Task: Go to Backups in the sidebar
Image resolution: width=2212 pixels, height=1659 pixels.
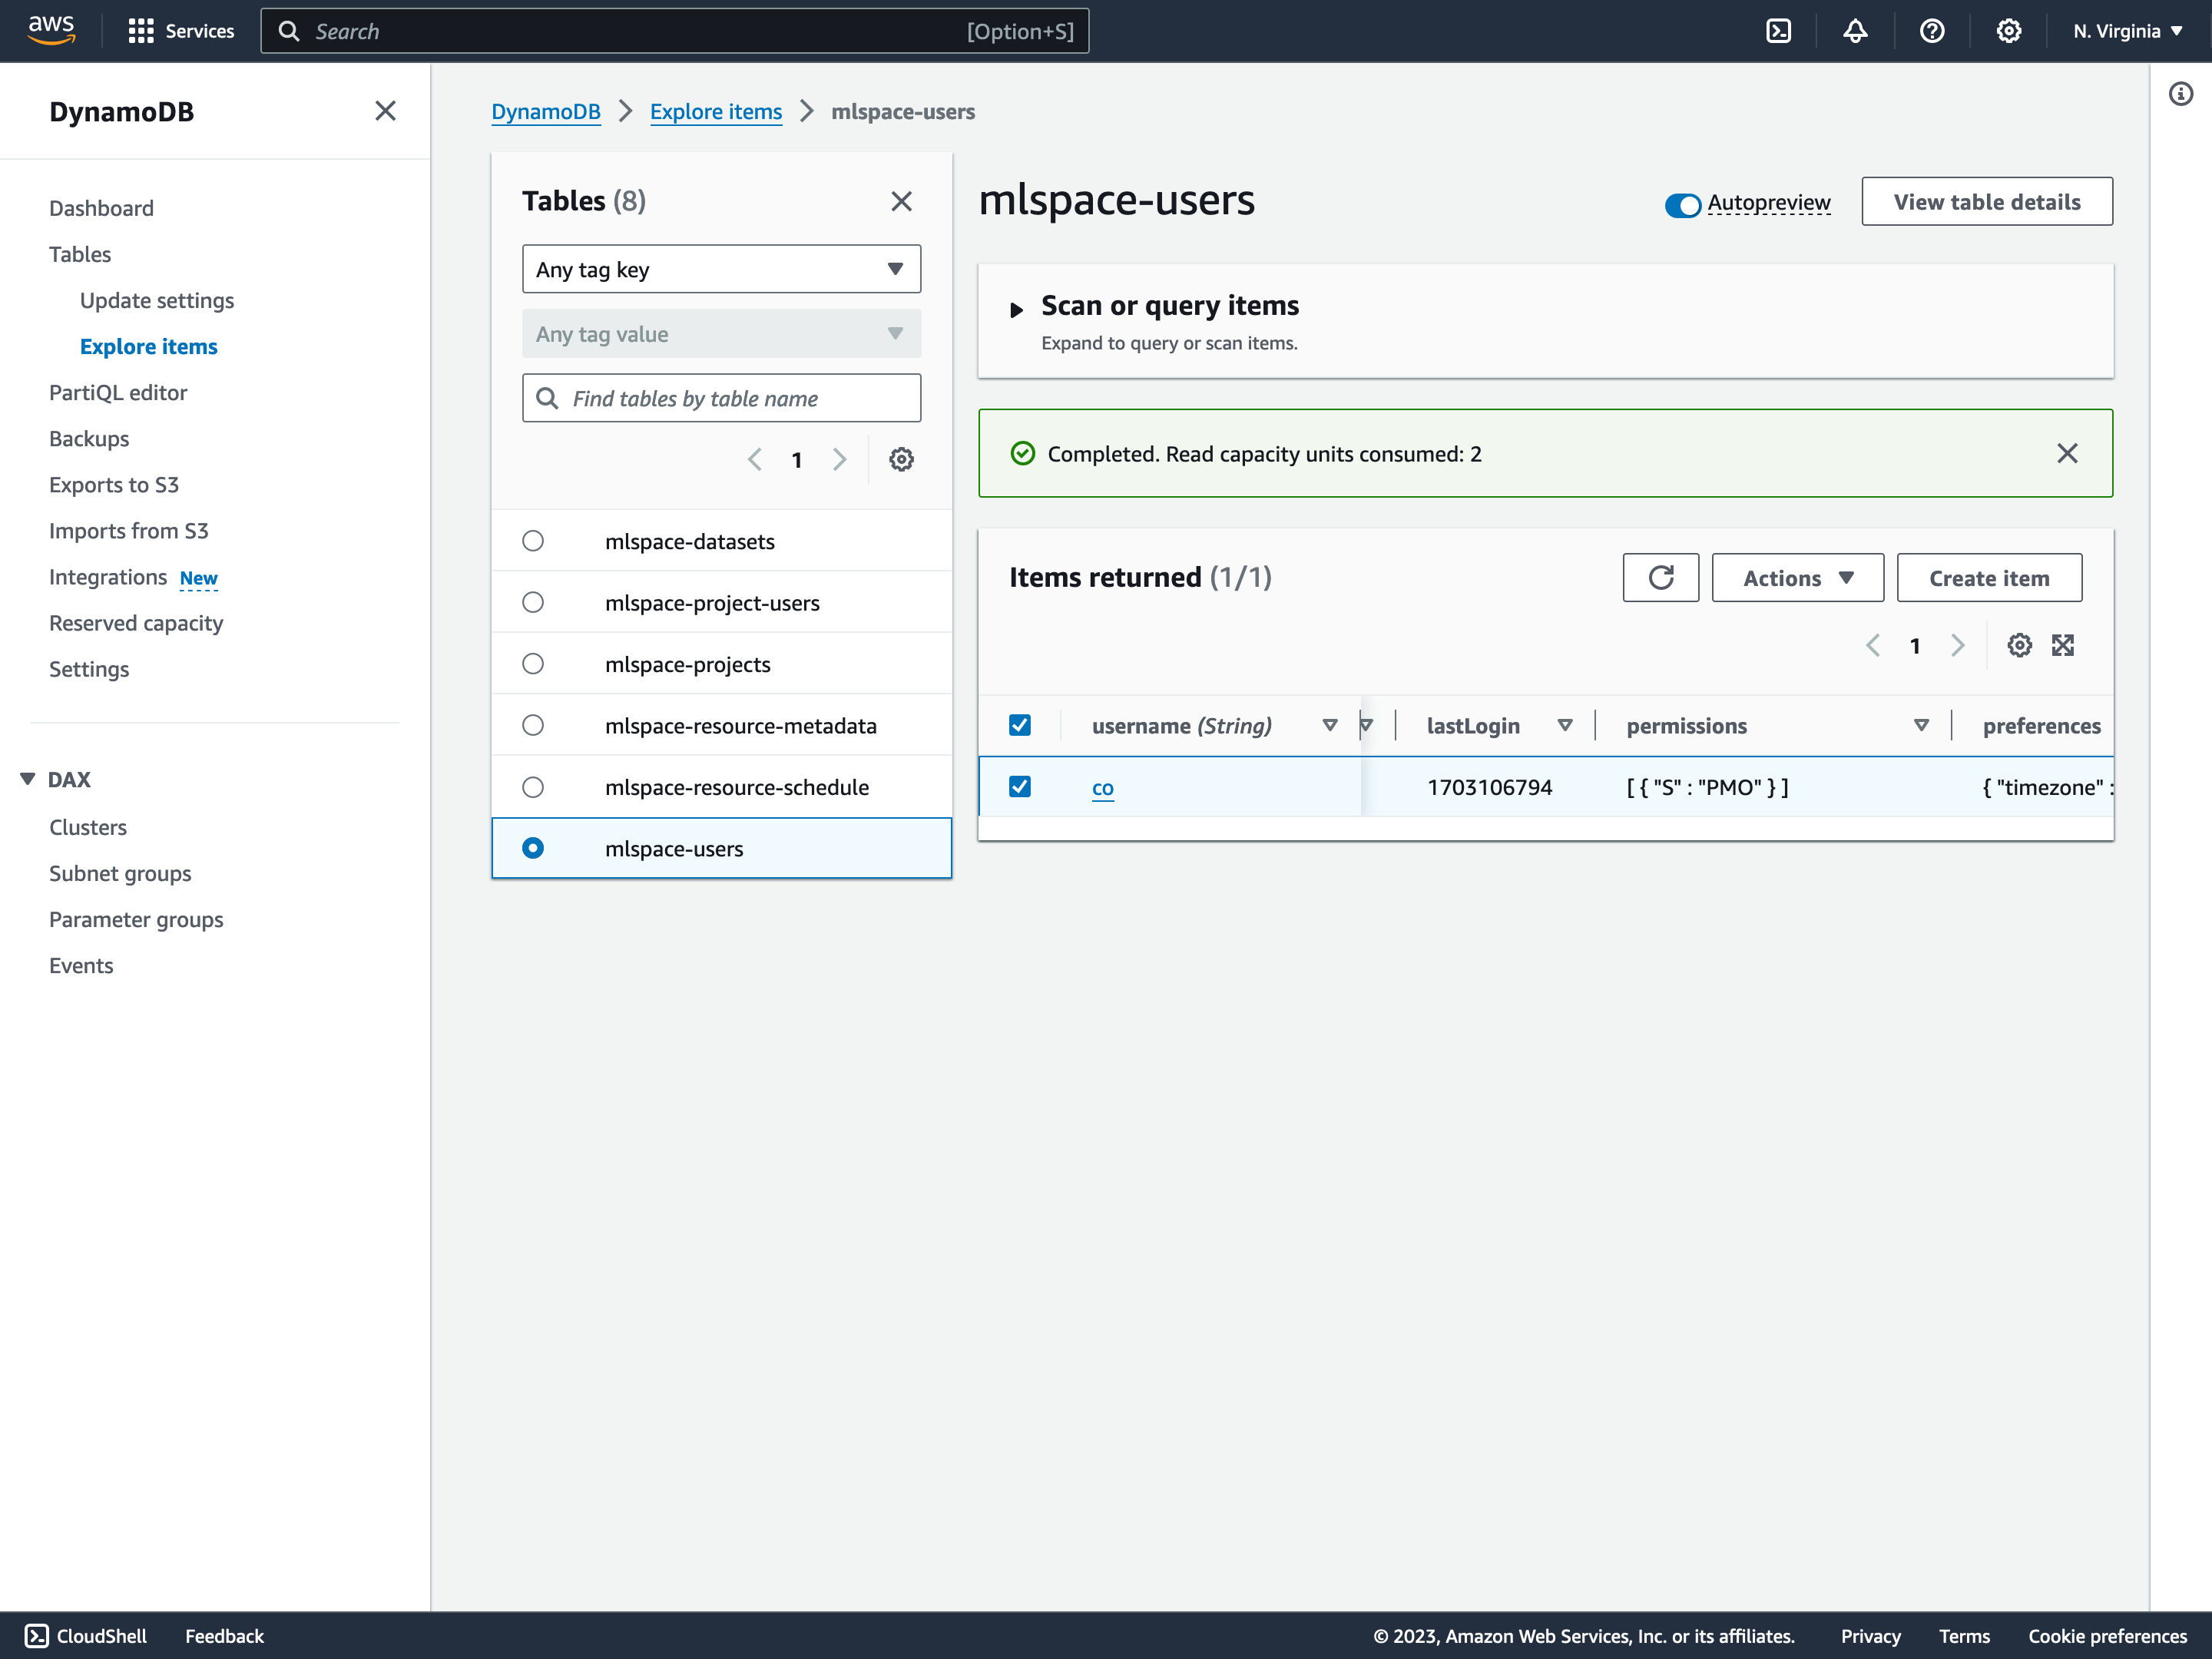Action: 89,438
